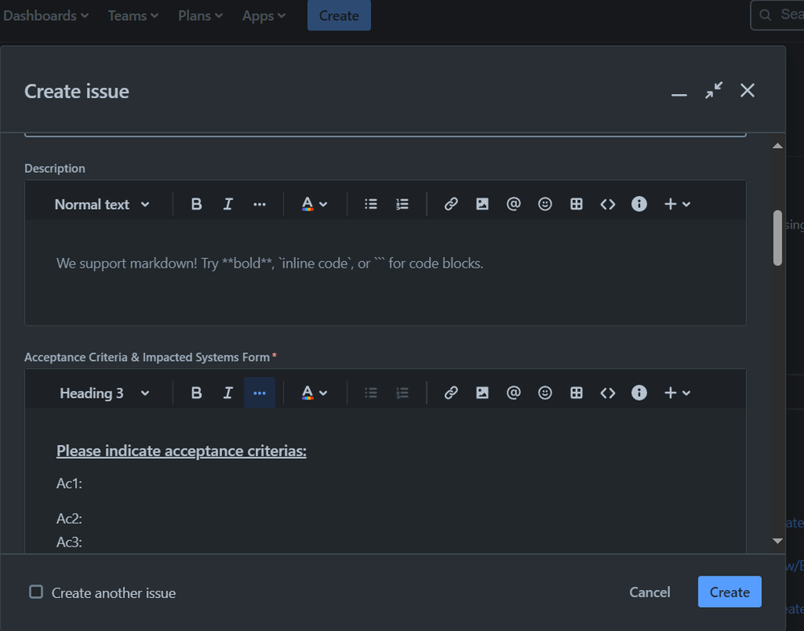The image size is (804, 631).
Task: Cancel the issue creation
Action: click(x=649, y=592)
